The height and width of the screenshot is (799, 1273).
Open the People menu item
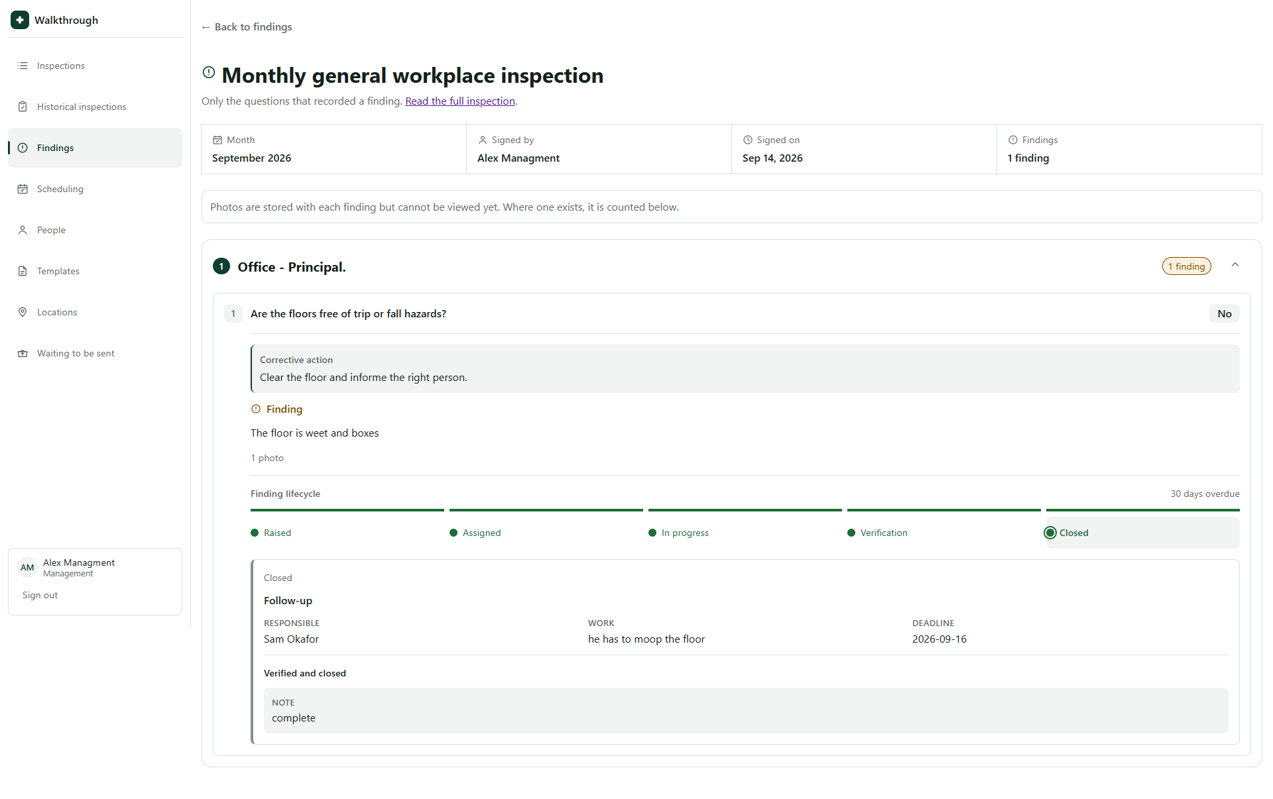coord(95,230)
